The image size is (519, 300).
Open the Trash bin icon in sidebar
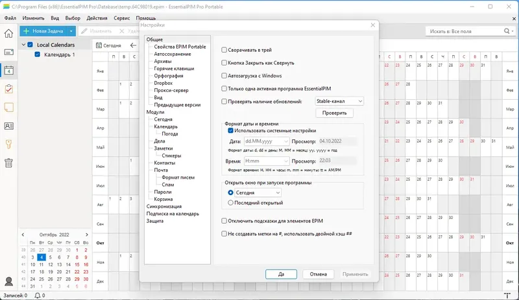(x=8, y=163)
